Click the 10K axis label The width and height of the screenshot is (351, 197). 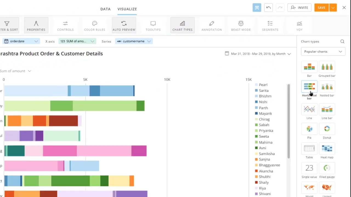[x=167, y=80]
